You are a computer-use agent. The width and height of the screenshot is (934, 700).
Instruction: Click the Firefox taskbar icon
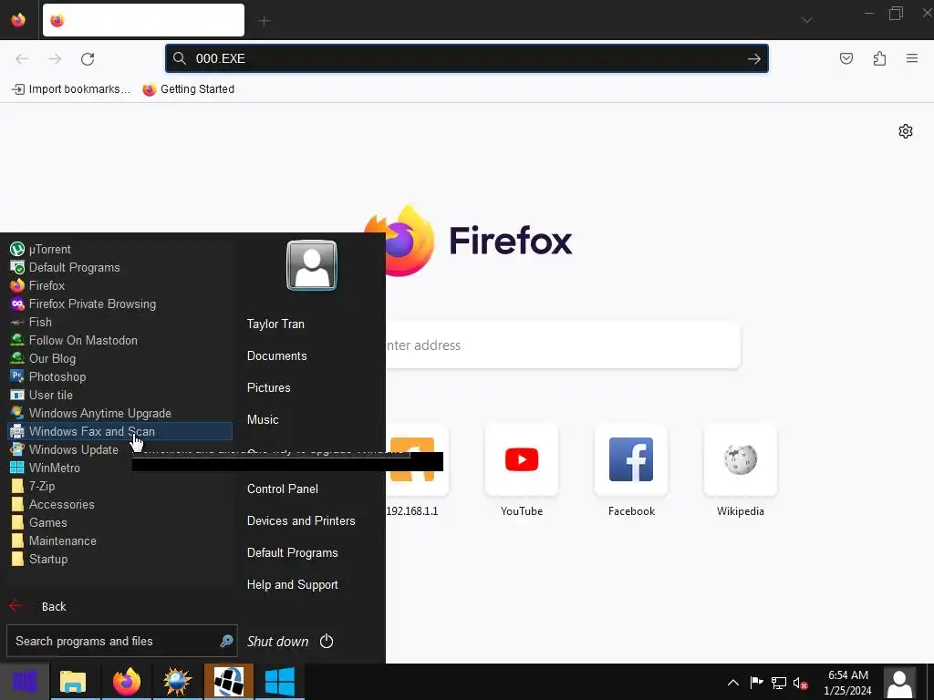click(x=126, y=682)
